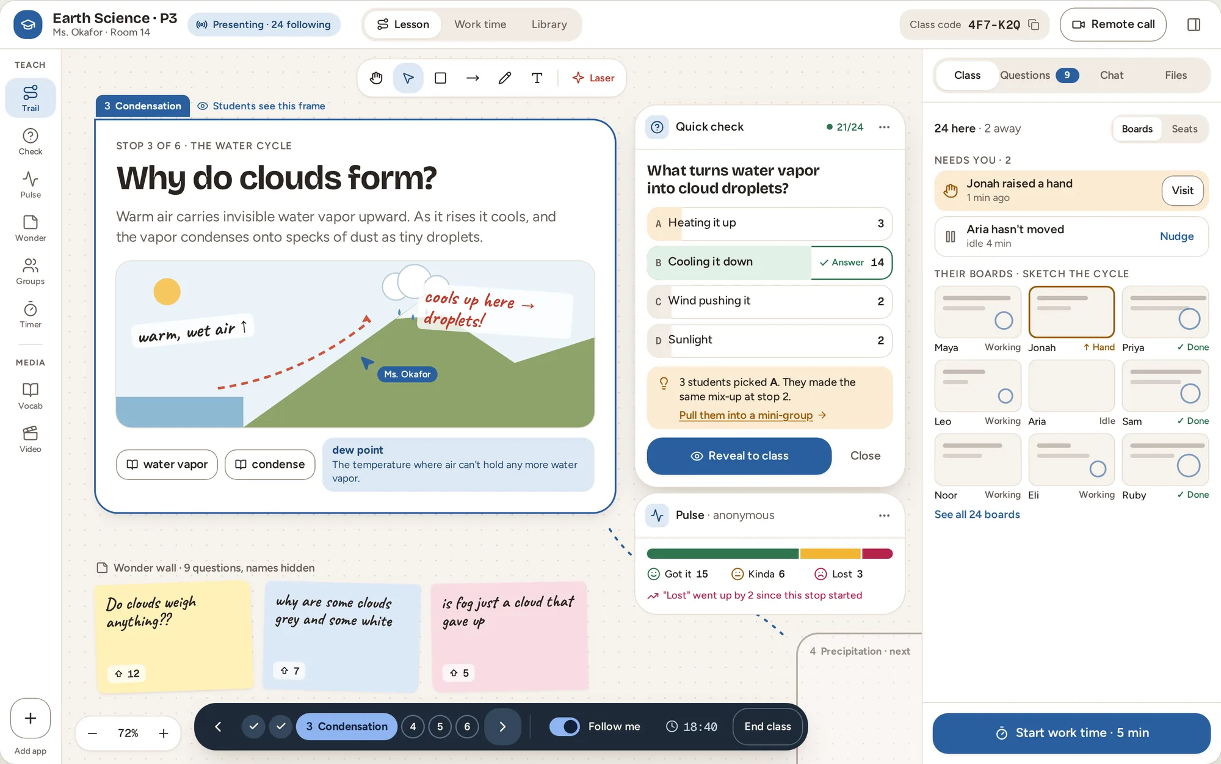This screenshot has width=1221, height=764.
Task: Open the Timer app in sidebar
Action: coord(31,315)
